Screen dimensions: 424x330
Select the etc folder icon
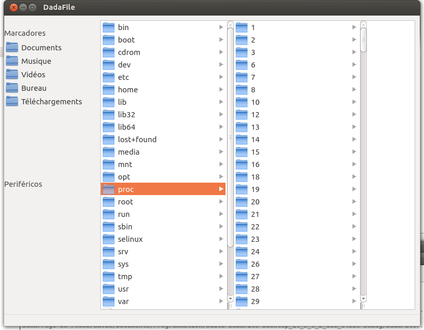point(109,77)
